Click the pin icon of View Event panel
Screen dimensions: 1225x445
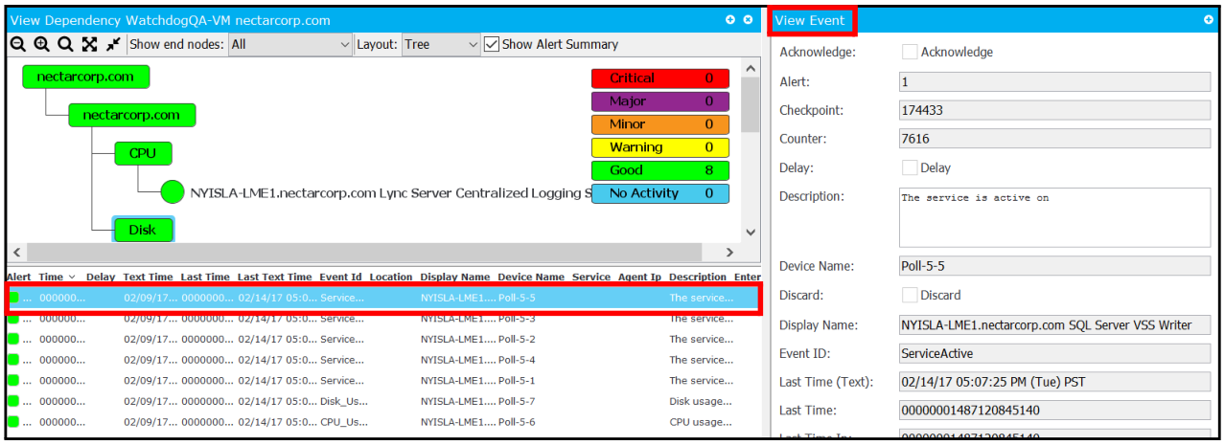coord(1209,19)
